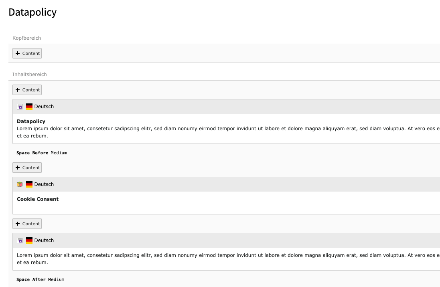
Task: Click the Space Before Medium label
Action: click(x=41, y=153)
